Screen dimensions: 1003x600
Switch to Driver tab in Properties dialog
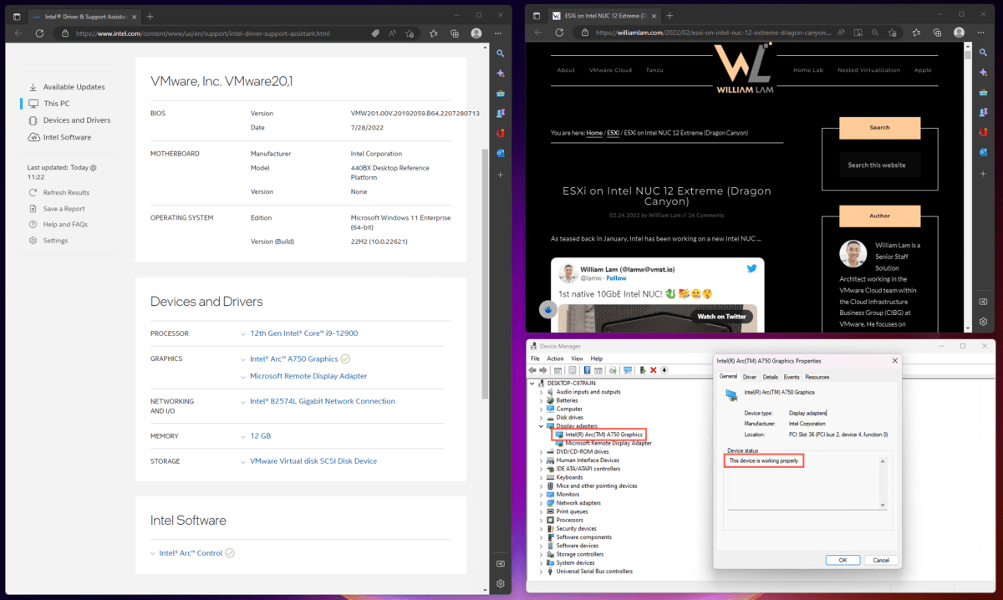tap(750, 377)
